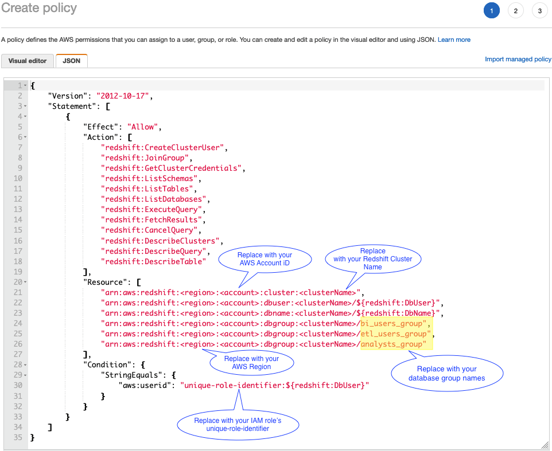Click the Import managed policy link
Image resolution: width=552 pixels, height=451 pixels.
point(518,59)
